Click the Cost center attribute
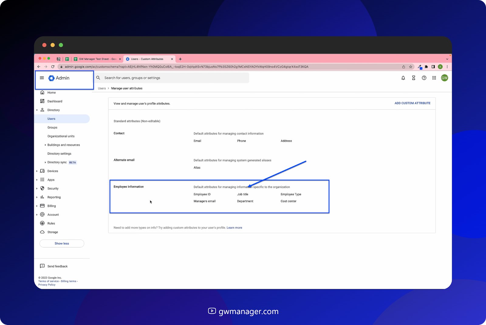Image resolution: width=486 pixels, height=325 pixels. (288, 201)
